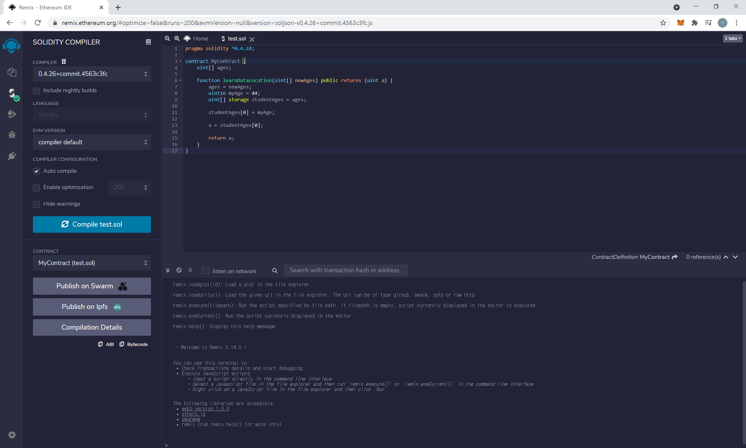Image resolution: width=746 pixels, height=448 pixels.
Task: Open the Debugger bug icon
Action: pos(12,135)
